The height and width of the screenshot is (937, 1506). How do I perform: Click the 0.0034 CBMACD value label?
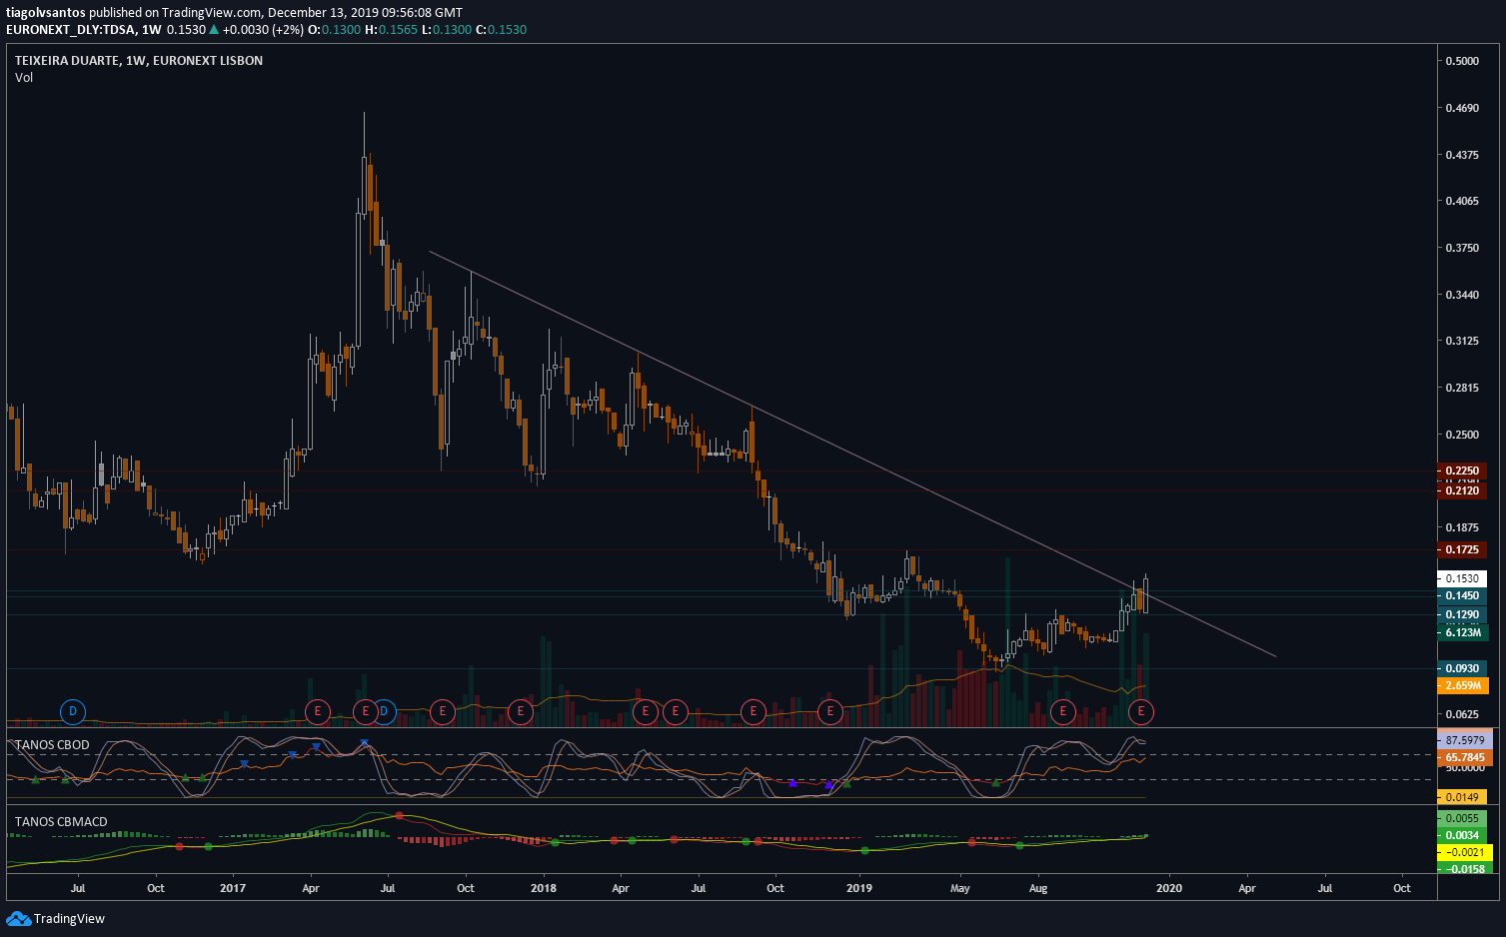pos(1462,835)
